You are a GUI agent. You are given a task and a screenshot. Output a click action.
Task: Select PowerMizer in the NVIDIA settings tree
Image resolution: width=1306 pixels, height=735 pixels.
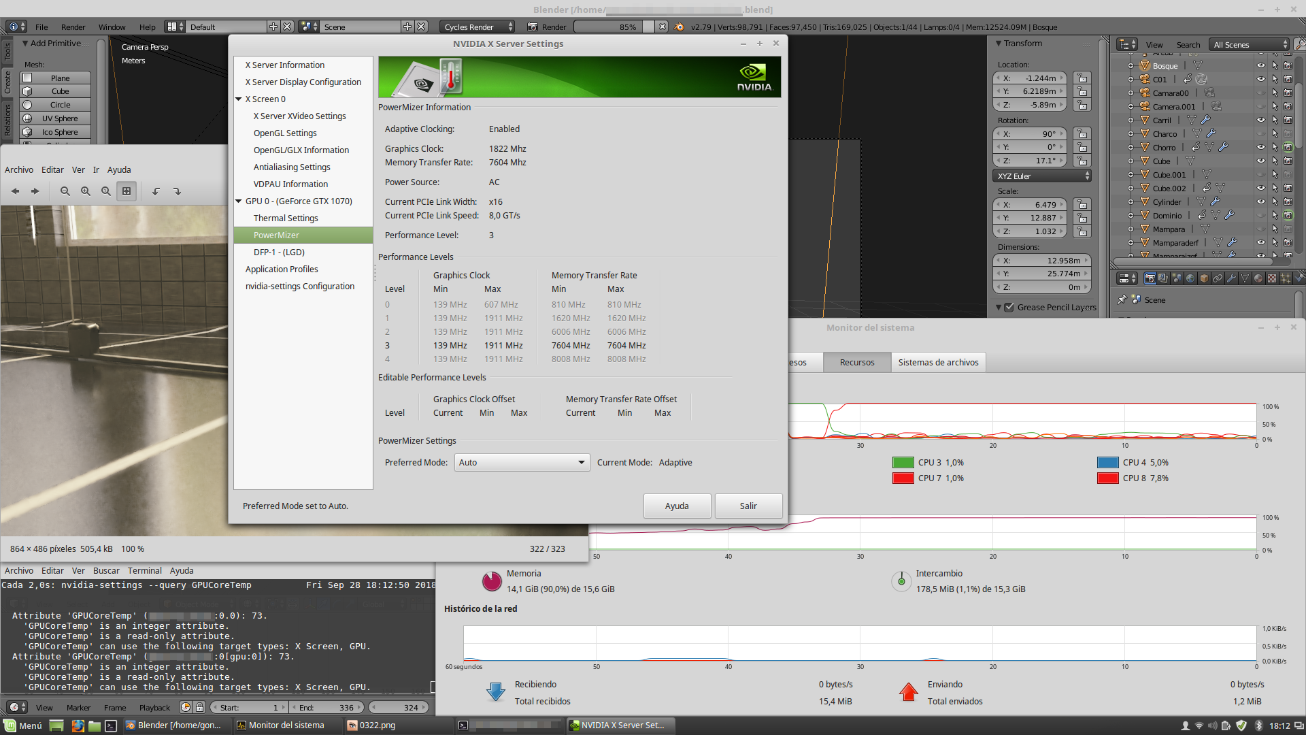pyautogui.click(x=303, y=235)
